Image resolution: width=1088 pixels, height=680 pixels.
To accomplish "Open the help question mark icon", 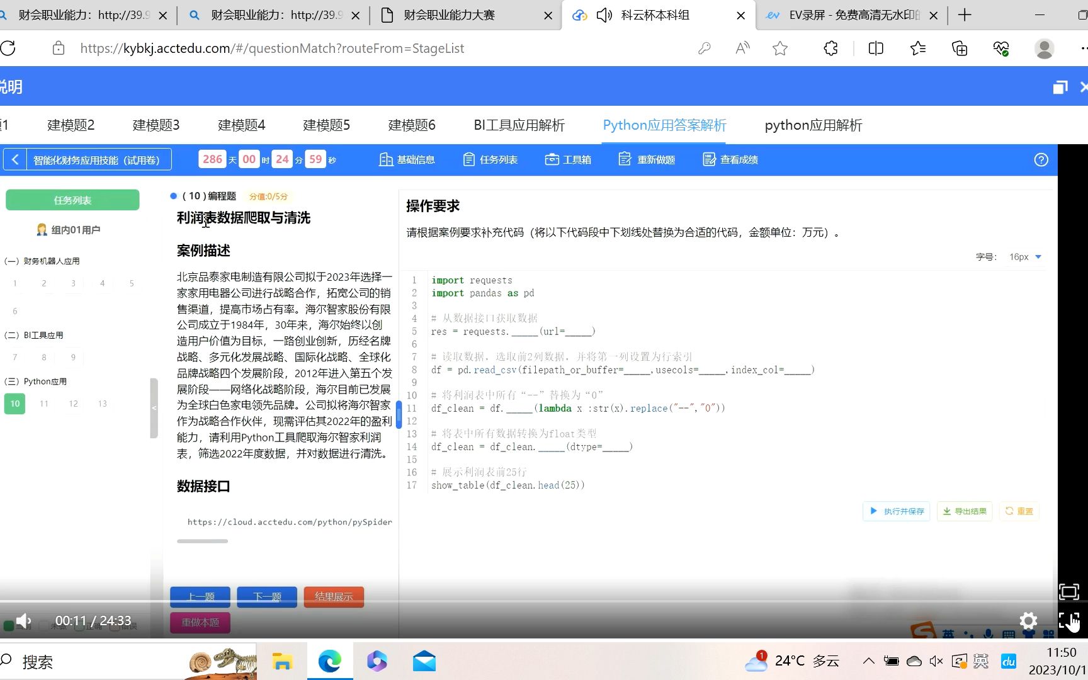I will 1041,160.
